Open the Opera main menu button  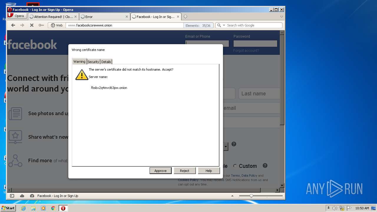tap(16, 16)
